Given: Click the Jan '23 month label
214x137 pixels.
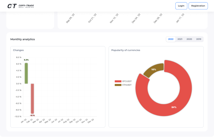Looking at the screenshot, I should tap(24, 121).
